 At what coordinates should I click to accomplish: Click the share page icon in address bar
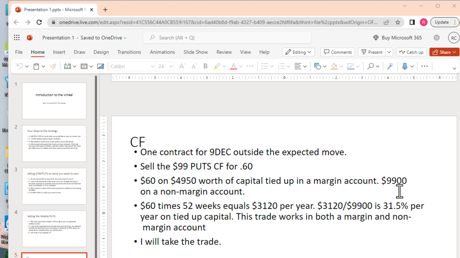pos(386,22)
